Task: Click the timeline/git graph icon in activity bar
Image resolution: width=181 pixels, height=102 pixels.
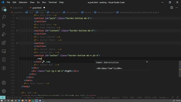Action: click(x=4, y=68)
